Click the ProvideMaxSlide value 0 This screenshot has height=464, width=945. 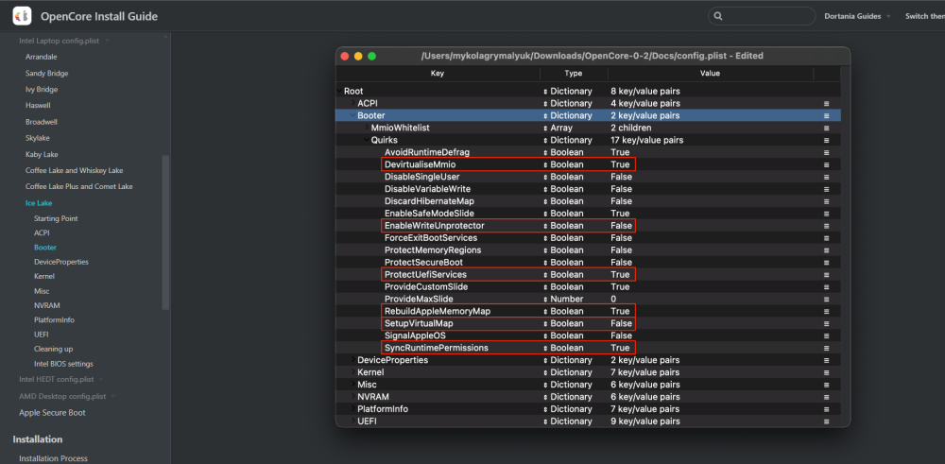[613, 299]
